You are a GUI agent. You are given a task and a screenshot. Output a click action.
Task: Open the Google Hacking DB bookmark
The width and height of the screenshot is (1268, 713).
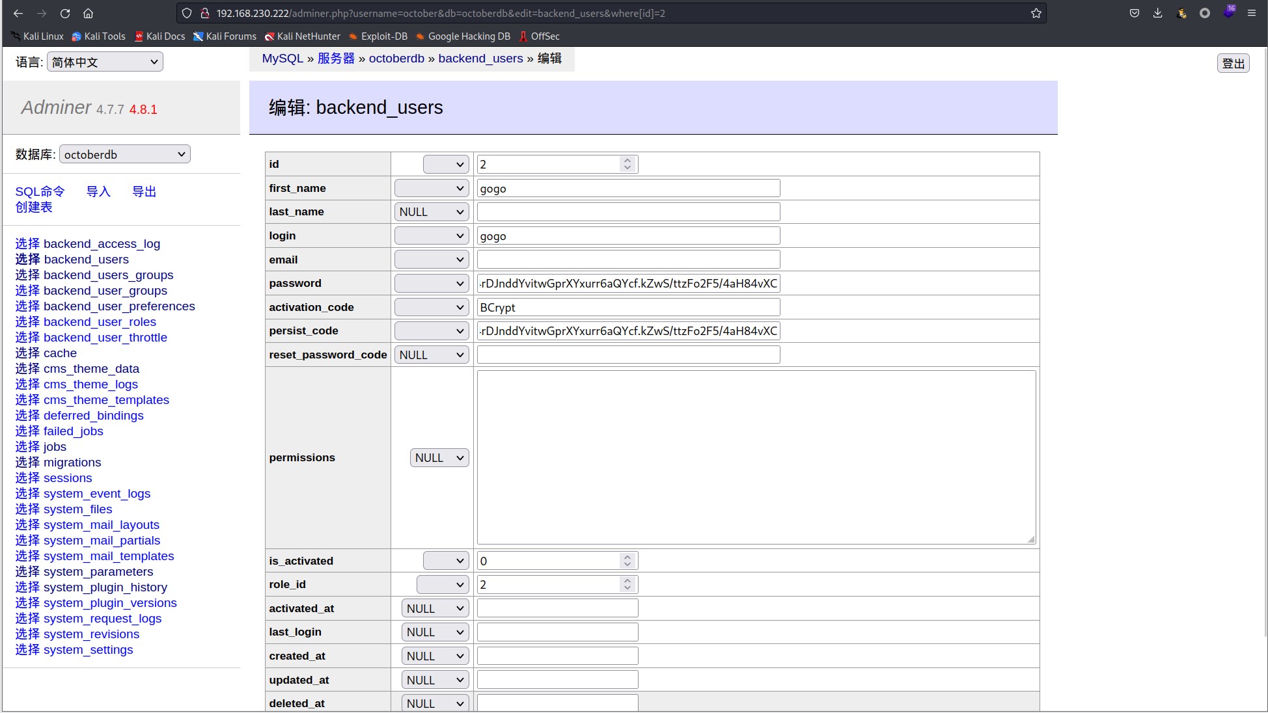[463, 36]
